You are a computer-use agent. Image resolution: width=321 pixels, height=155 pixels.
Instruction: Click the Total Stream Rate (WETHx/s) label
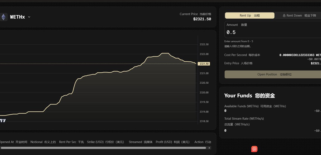pyautogui.click(x=244, y=118)
